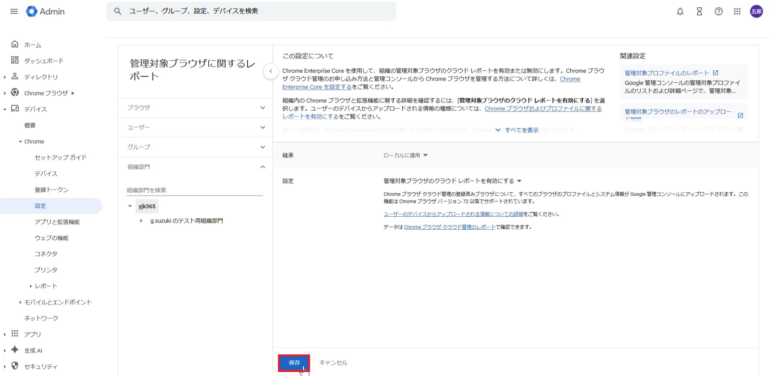Click the 五郎 account avatar

coord(756,12)
